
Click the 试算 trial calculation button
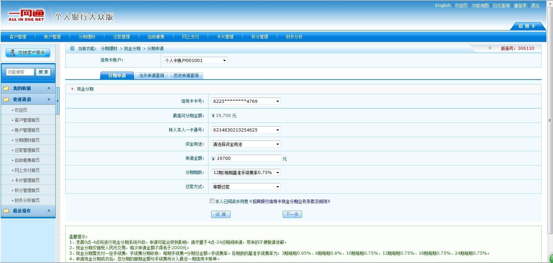(x=221, y=214)
